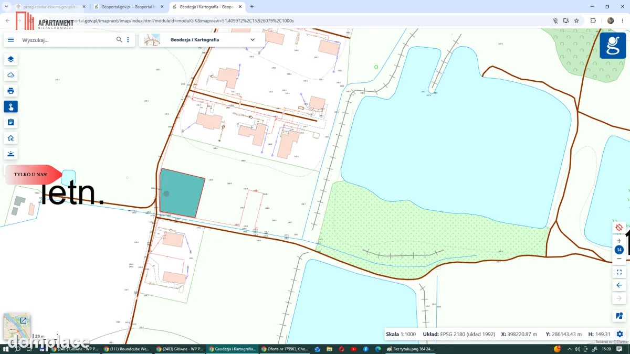Open the map layers panel
630x354 pixels.
coord(10,59)
